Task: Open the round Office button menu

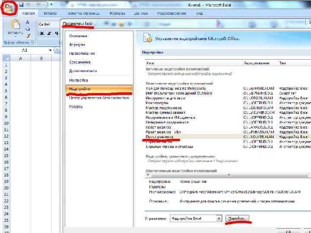Action: 9,8
